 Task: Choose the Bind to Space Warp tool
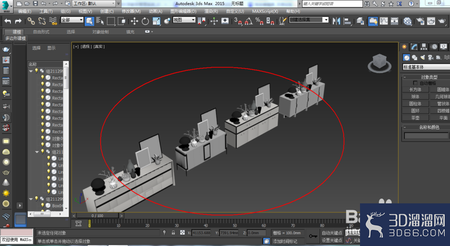pyautogui.click(x=53, y=21)
